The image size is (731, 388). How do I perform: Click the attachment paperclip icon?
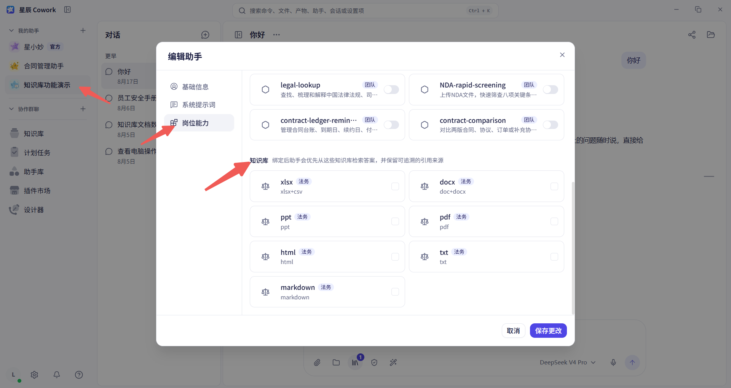[317, 363]
